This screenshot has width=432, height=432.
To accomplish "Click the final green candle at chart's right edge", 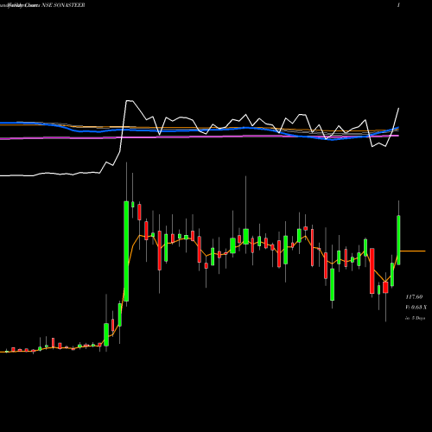I will [398, 240].
